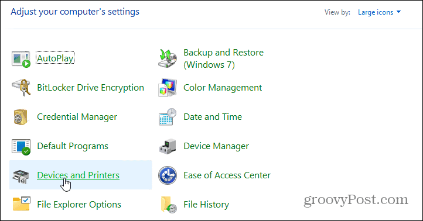Open Default Programs link
This screenshot has height=221, width=423.
click(73, 146)
